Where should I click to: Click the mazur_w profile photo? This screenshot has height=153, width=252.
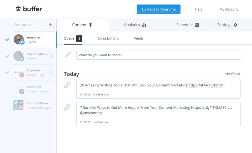pos(19,39)
